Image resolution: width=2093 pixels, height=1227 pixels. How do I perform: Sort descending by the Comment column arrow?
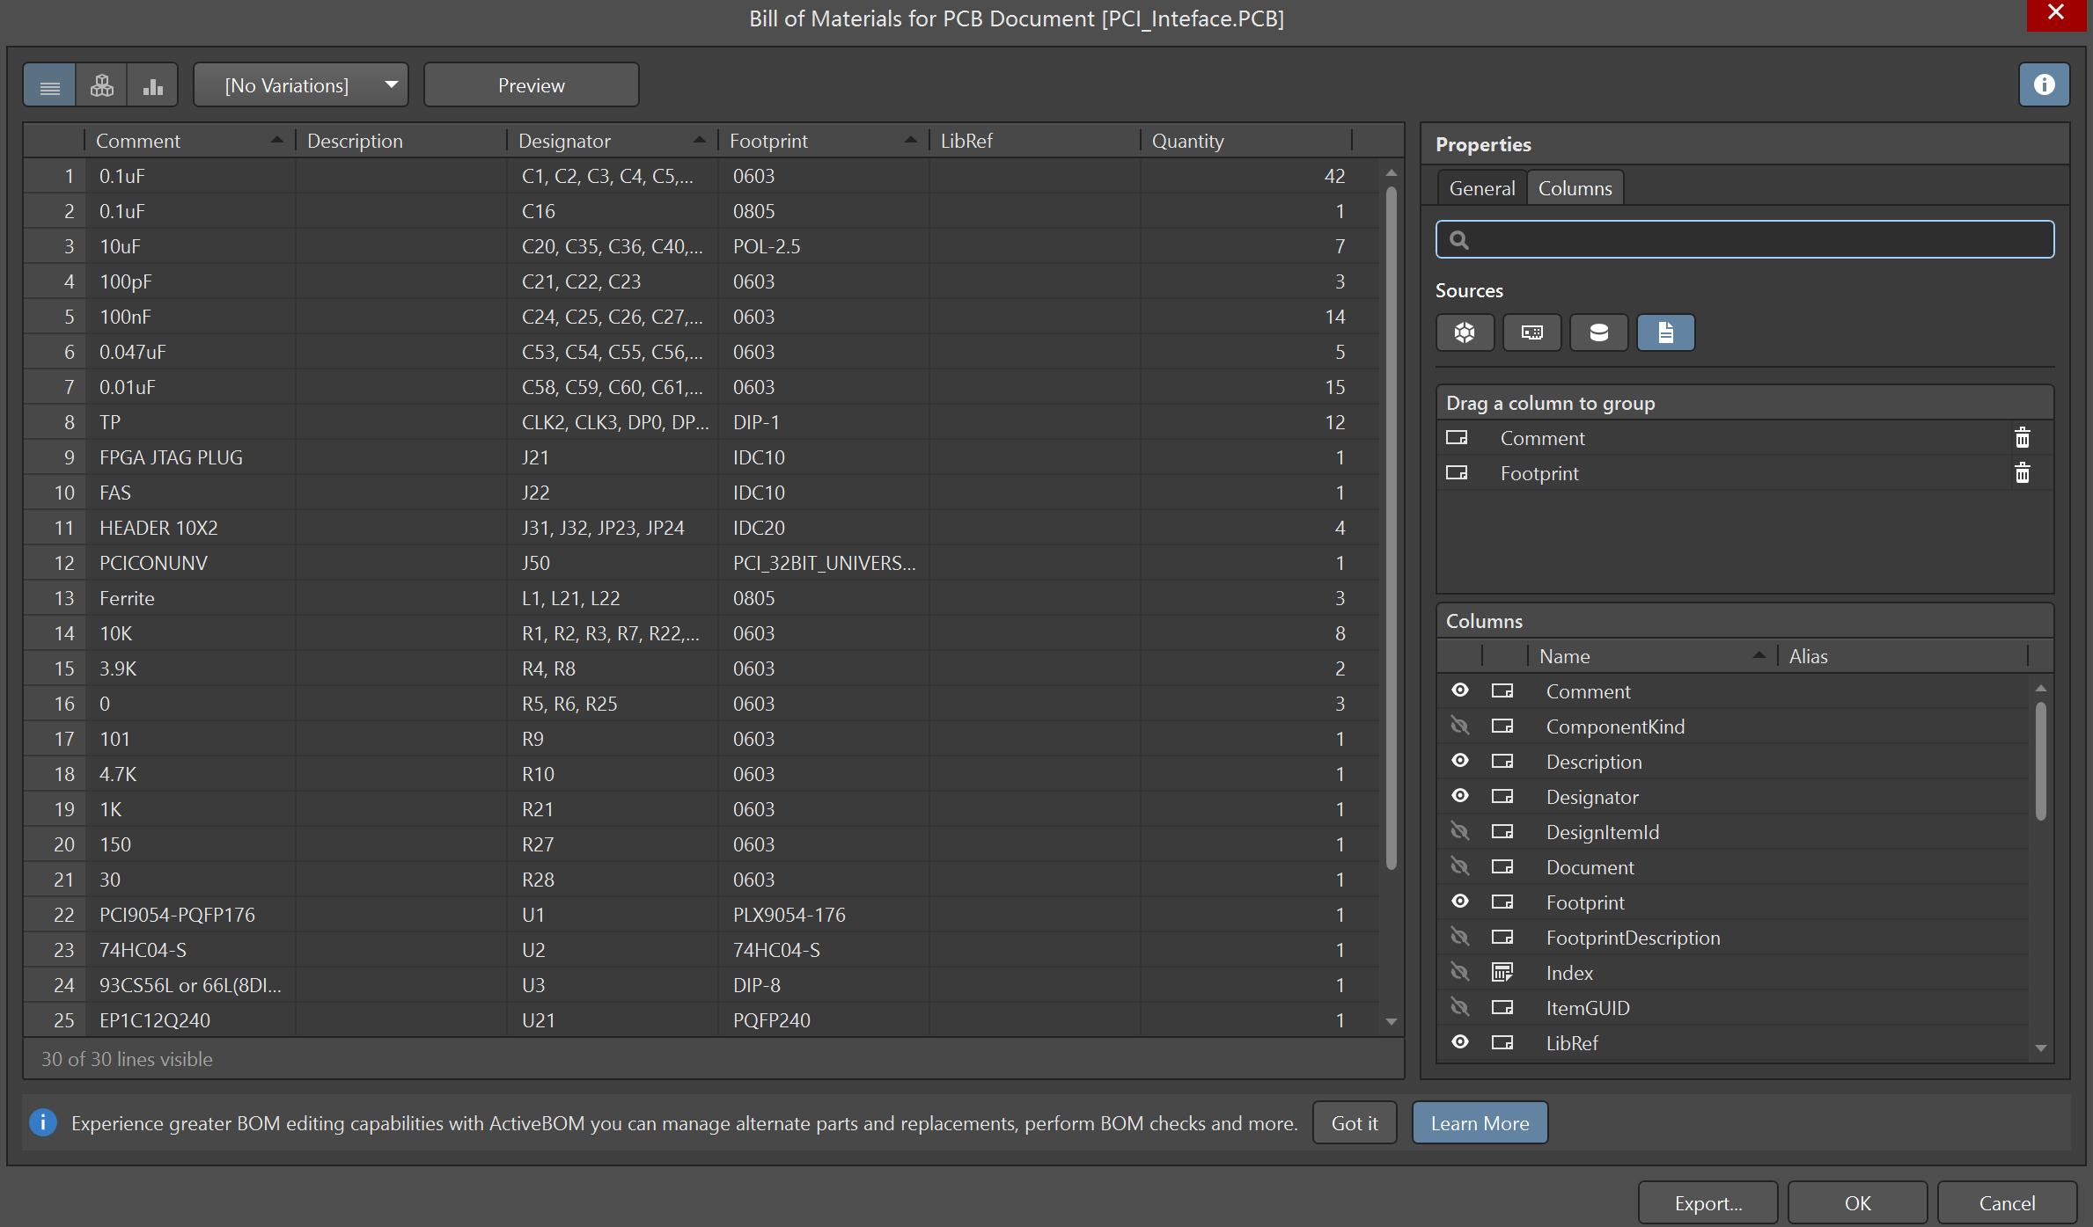click(277, 139)
